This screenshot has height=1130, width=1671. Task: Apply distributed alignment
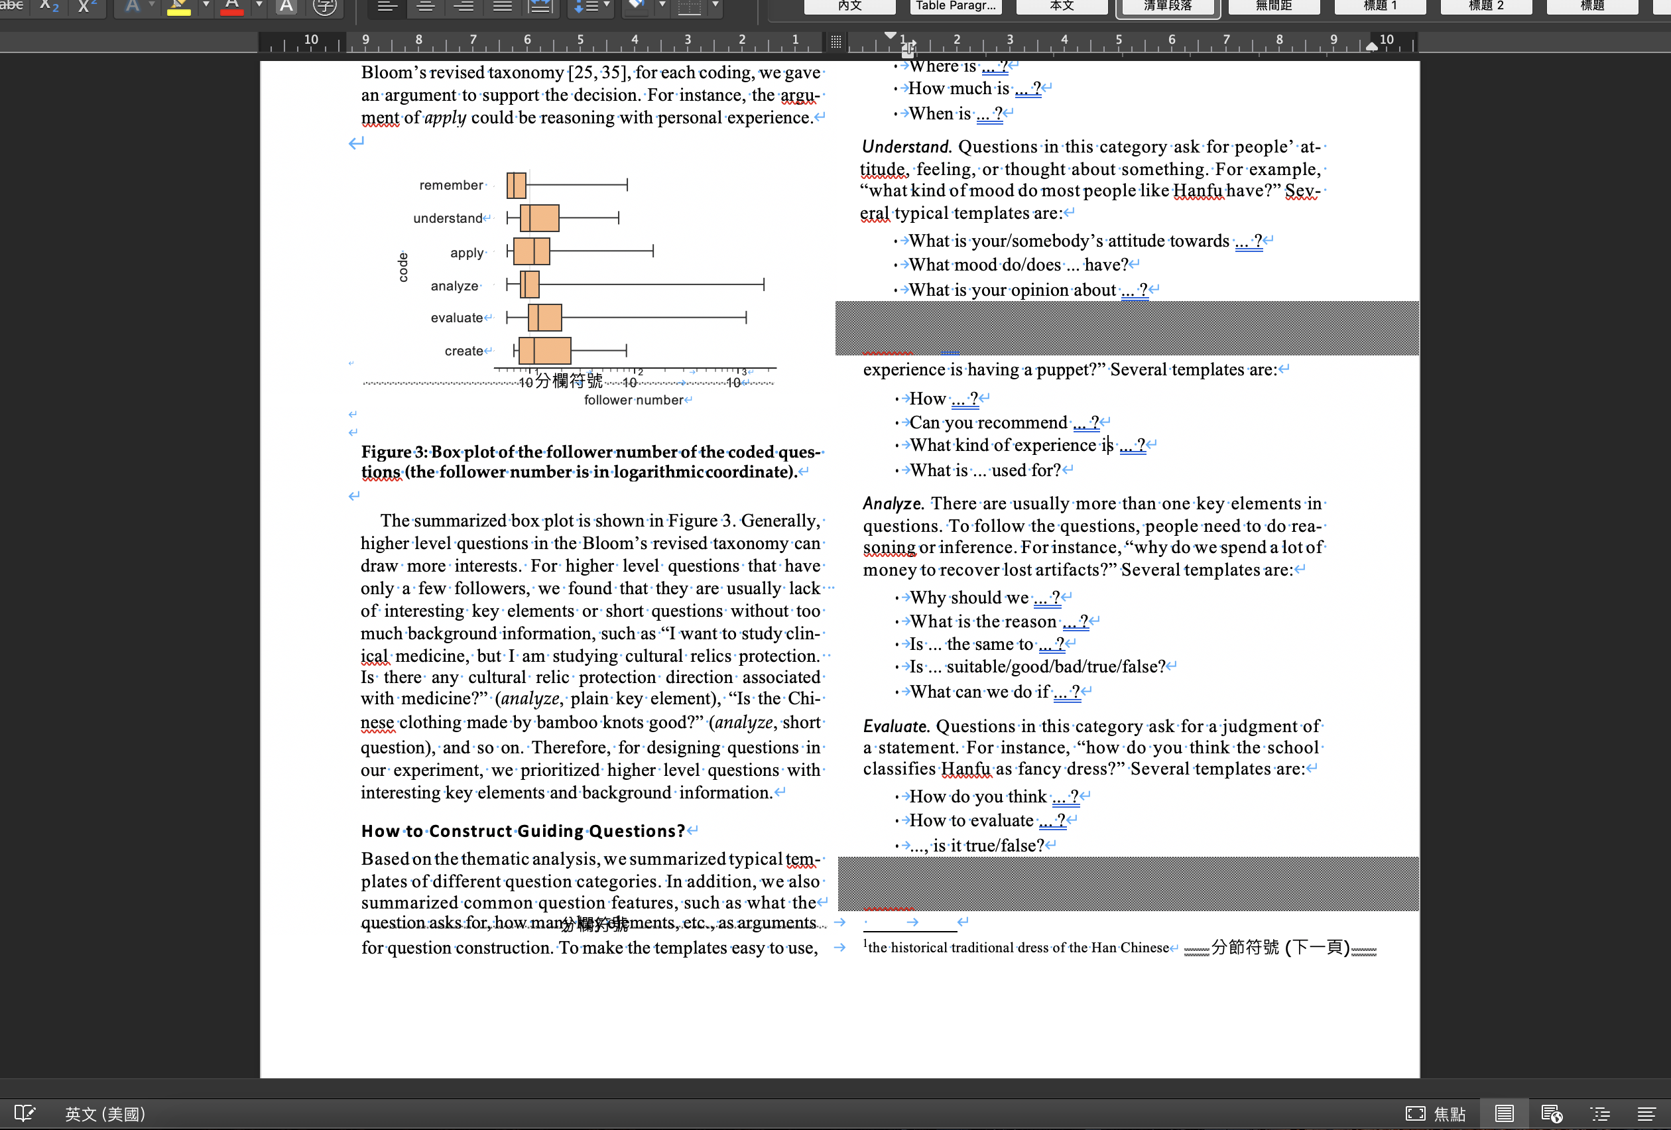click(540, 6)
